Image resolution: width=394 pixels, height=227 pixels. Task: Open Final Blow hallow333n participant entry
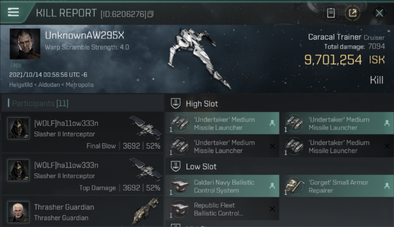(x=82, y=132)
